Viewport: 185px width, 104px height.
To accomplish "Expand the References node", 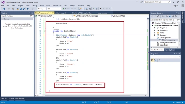I will point(155,30).
